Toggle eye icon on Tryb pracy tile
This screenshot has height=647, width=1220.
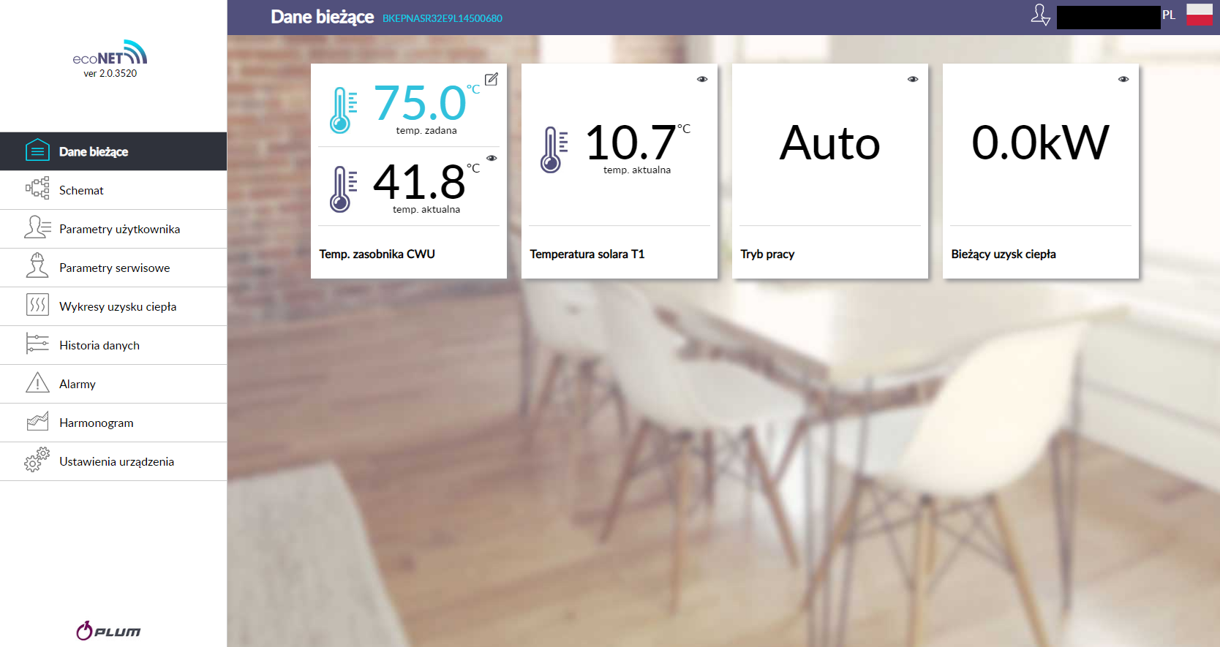tap(913, 79)
